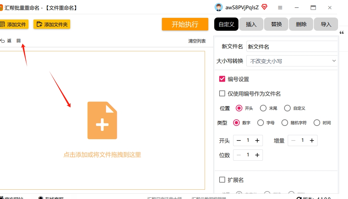Select the 导入 tab

(326, 24)
